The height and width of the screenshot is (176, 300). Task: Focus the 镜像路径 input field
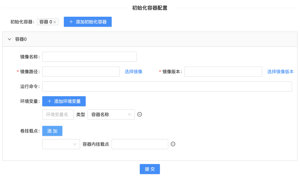coord(81,72)
